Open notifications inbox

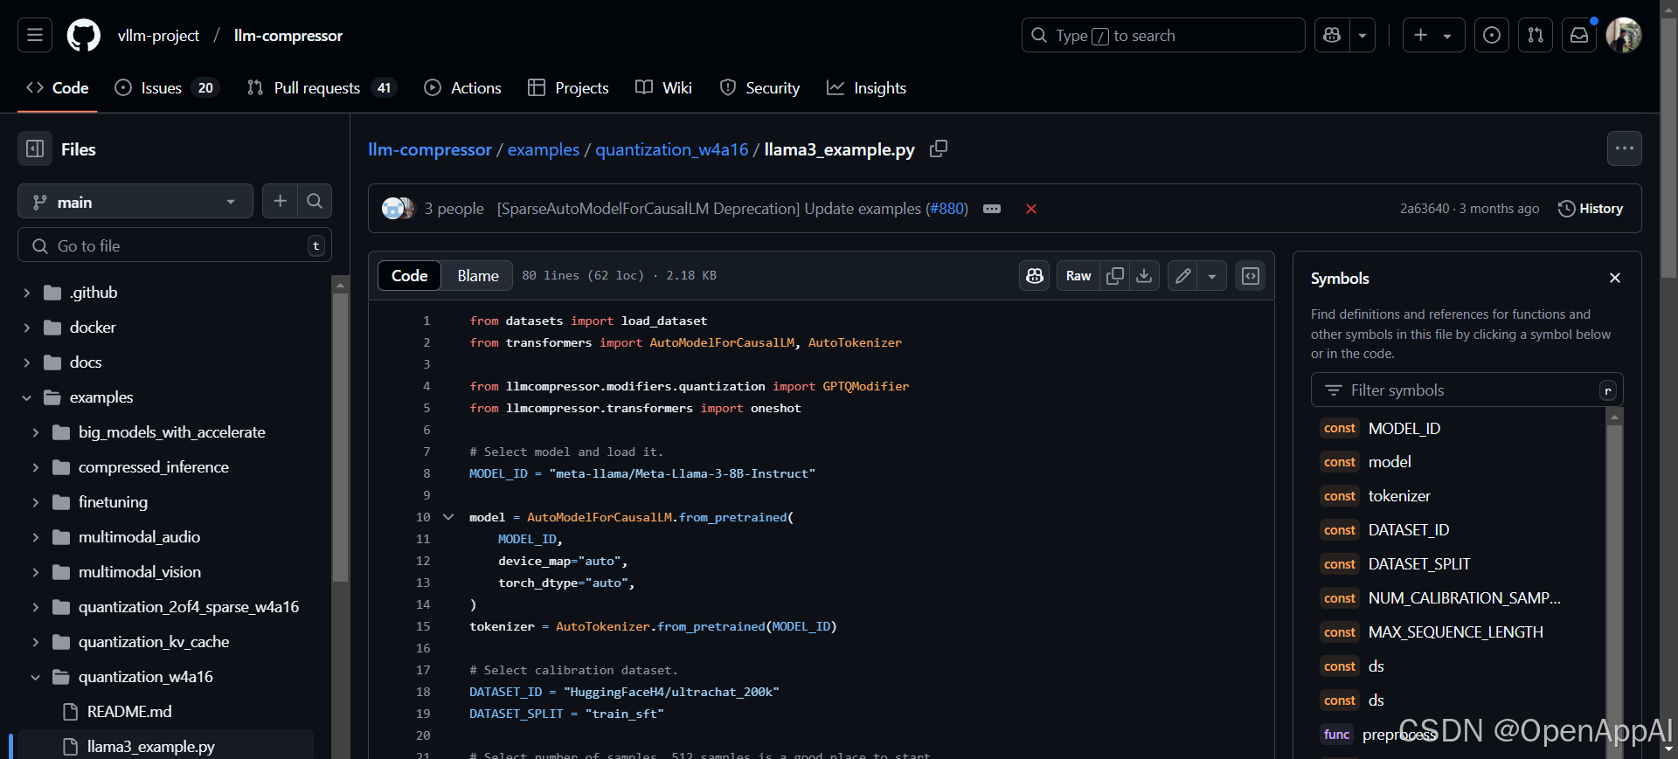(1579, 35)
